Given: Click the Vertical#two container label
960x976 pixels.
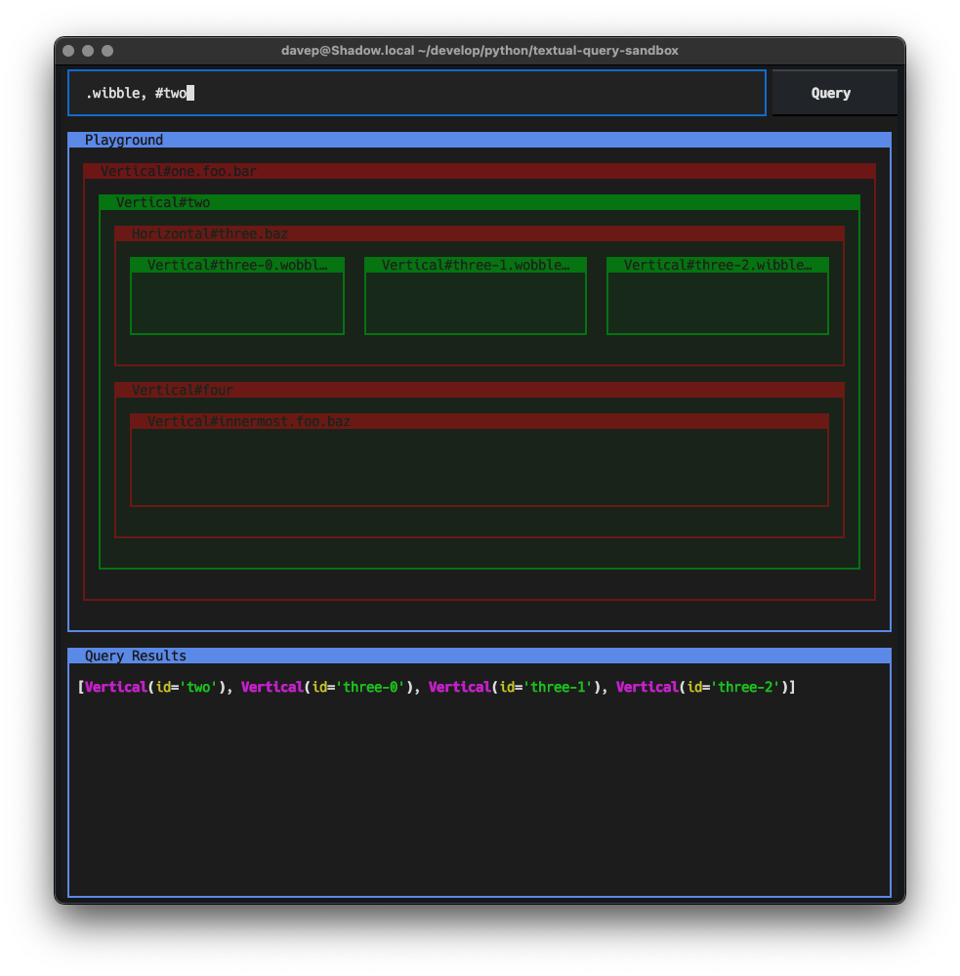Looking at the screenshot, I should pyautogui.click(x=160, y=202).
